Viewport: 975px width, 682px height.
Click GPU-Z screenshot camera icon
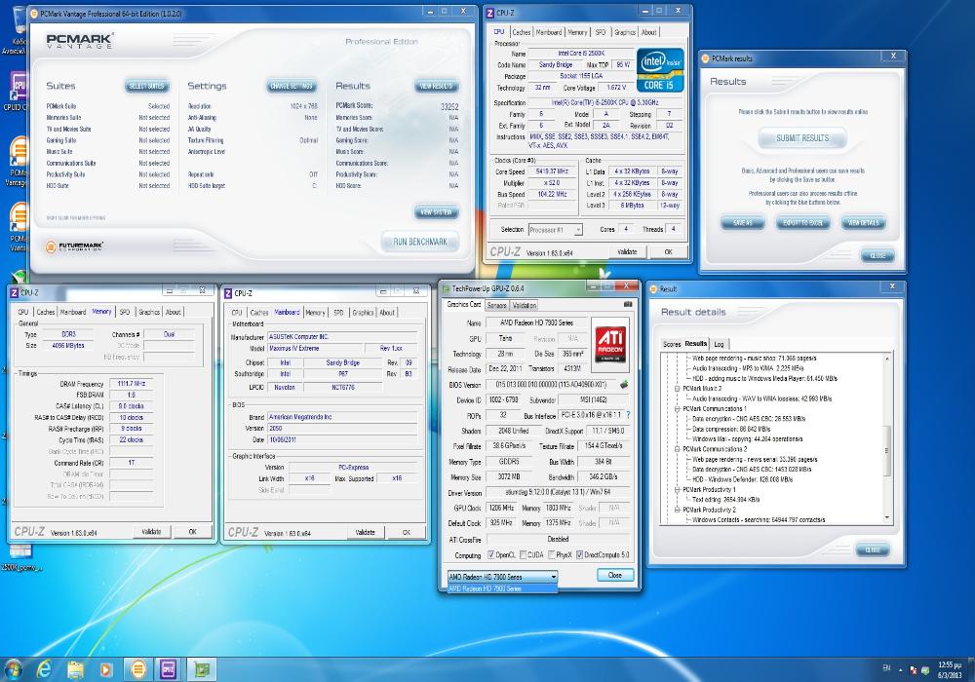(627, 304)
